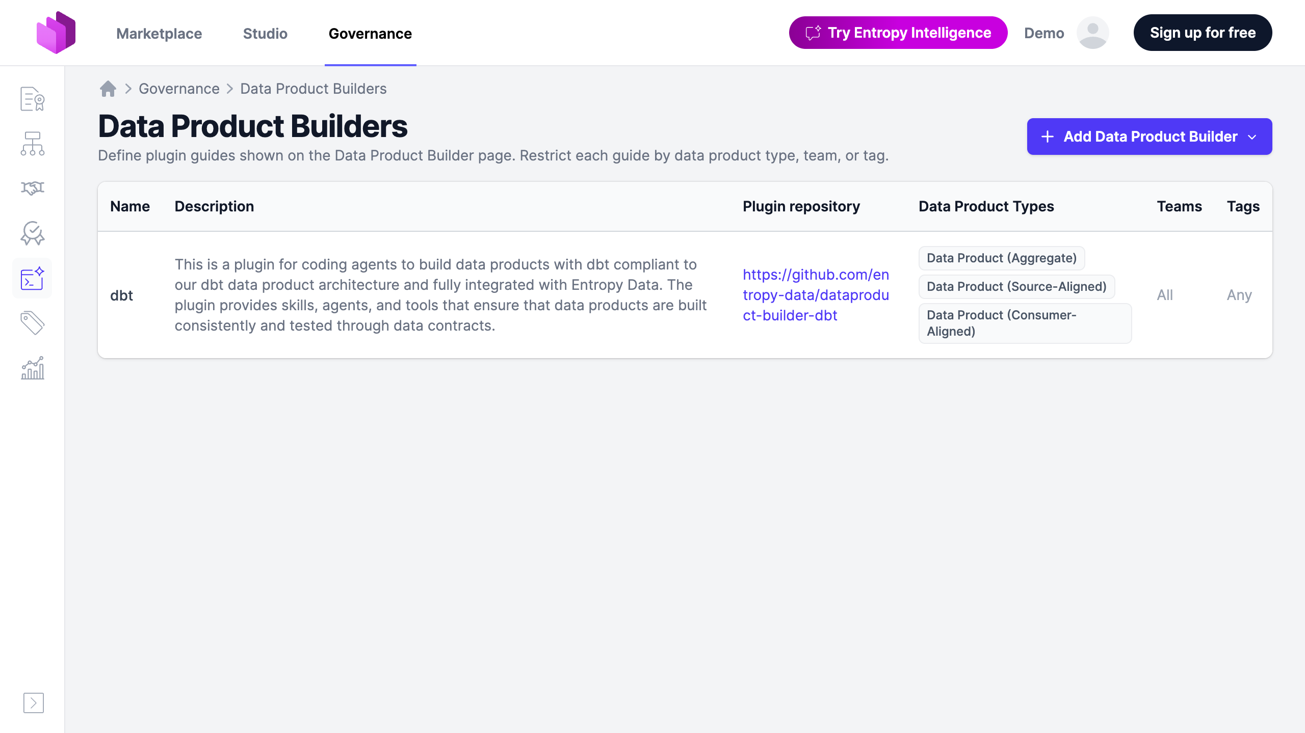1305x733 pixels.
Task: Click Try Entropy Intelligence button
Action: point(898,33)
